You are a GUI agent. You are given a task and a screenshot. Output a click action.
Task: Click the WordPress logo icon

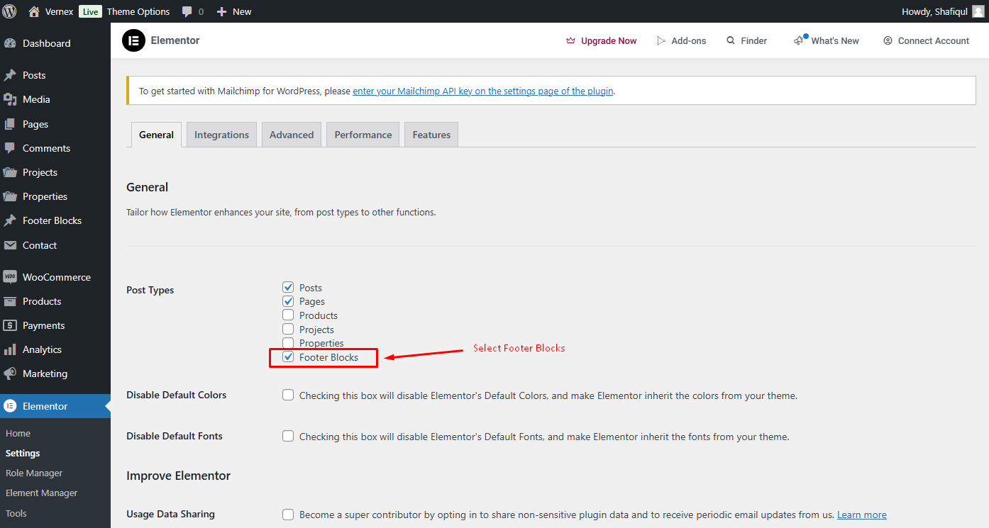[x=10, y=11]
